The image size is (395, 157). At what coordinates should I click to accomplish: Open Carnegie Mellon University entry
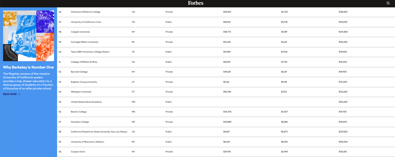[x=84, y=42]
